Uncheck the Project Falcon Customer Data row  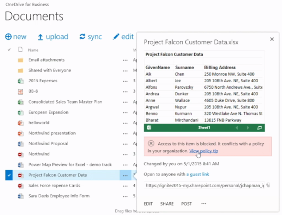coord(9,175)
